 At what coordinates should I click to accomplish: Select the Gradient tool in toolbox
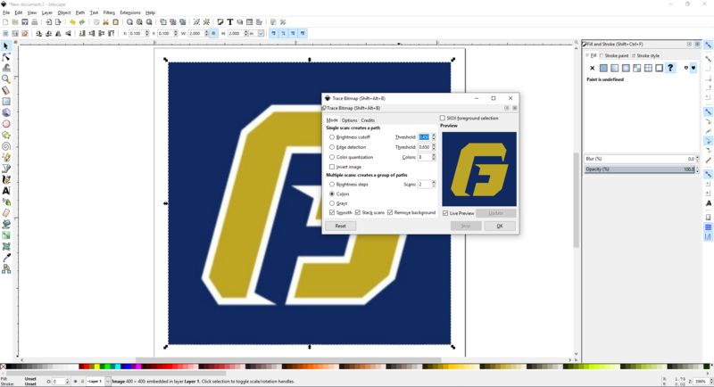(6, 235)
